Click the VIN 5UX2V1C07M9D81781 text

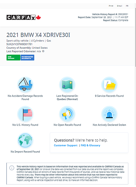click(x=19, y=44)
